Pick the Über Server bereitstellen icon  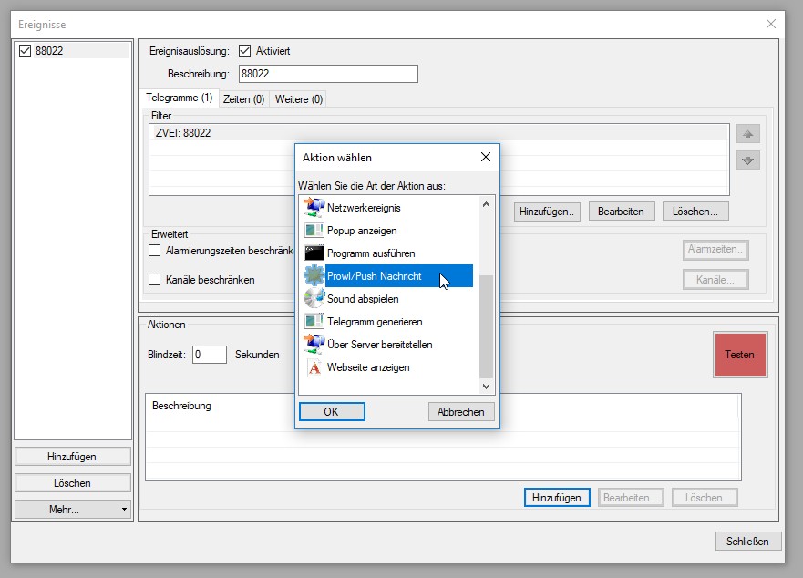pyautogui.click(x=314, y=344)
